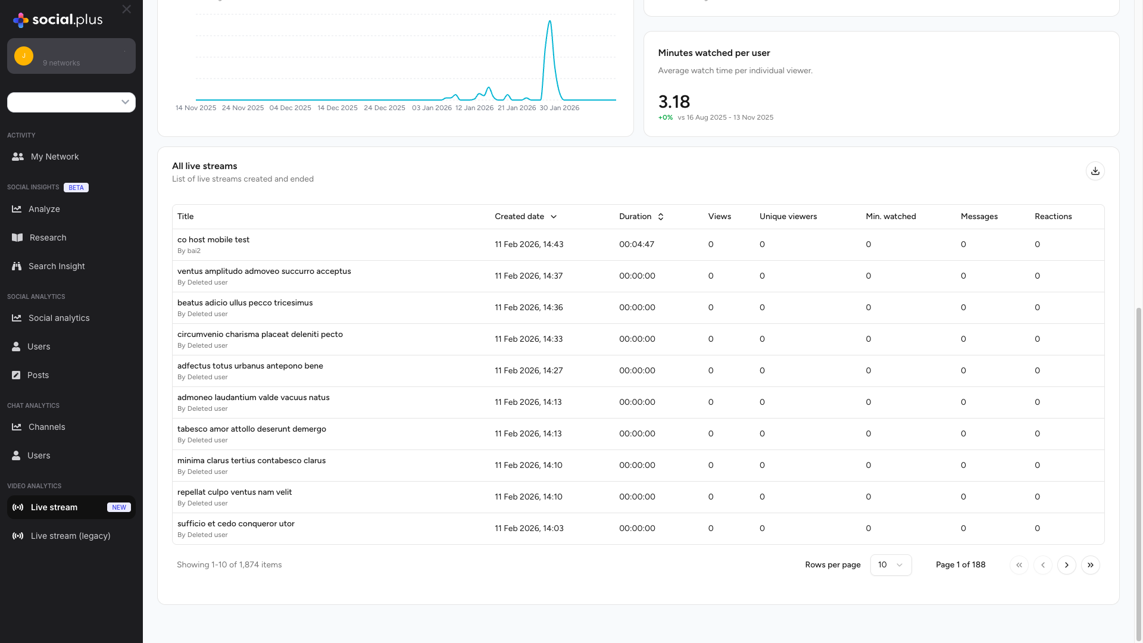Image resolution: width=1143 pixels, height=643 pixels.
Task: Open the network selector dropdown
Action: (x=71, y=102)
